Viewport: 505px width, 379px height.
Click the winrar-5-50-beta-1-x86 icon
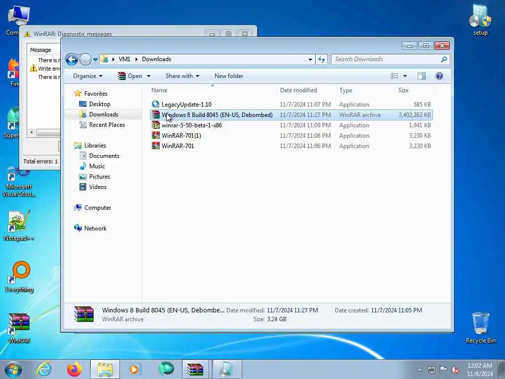tap(155, 125)
